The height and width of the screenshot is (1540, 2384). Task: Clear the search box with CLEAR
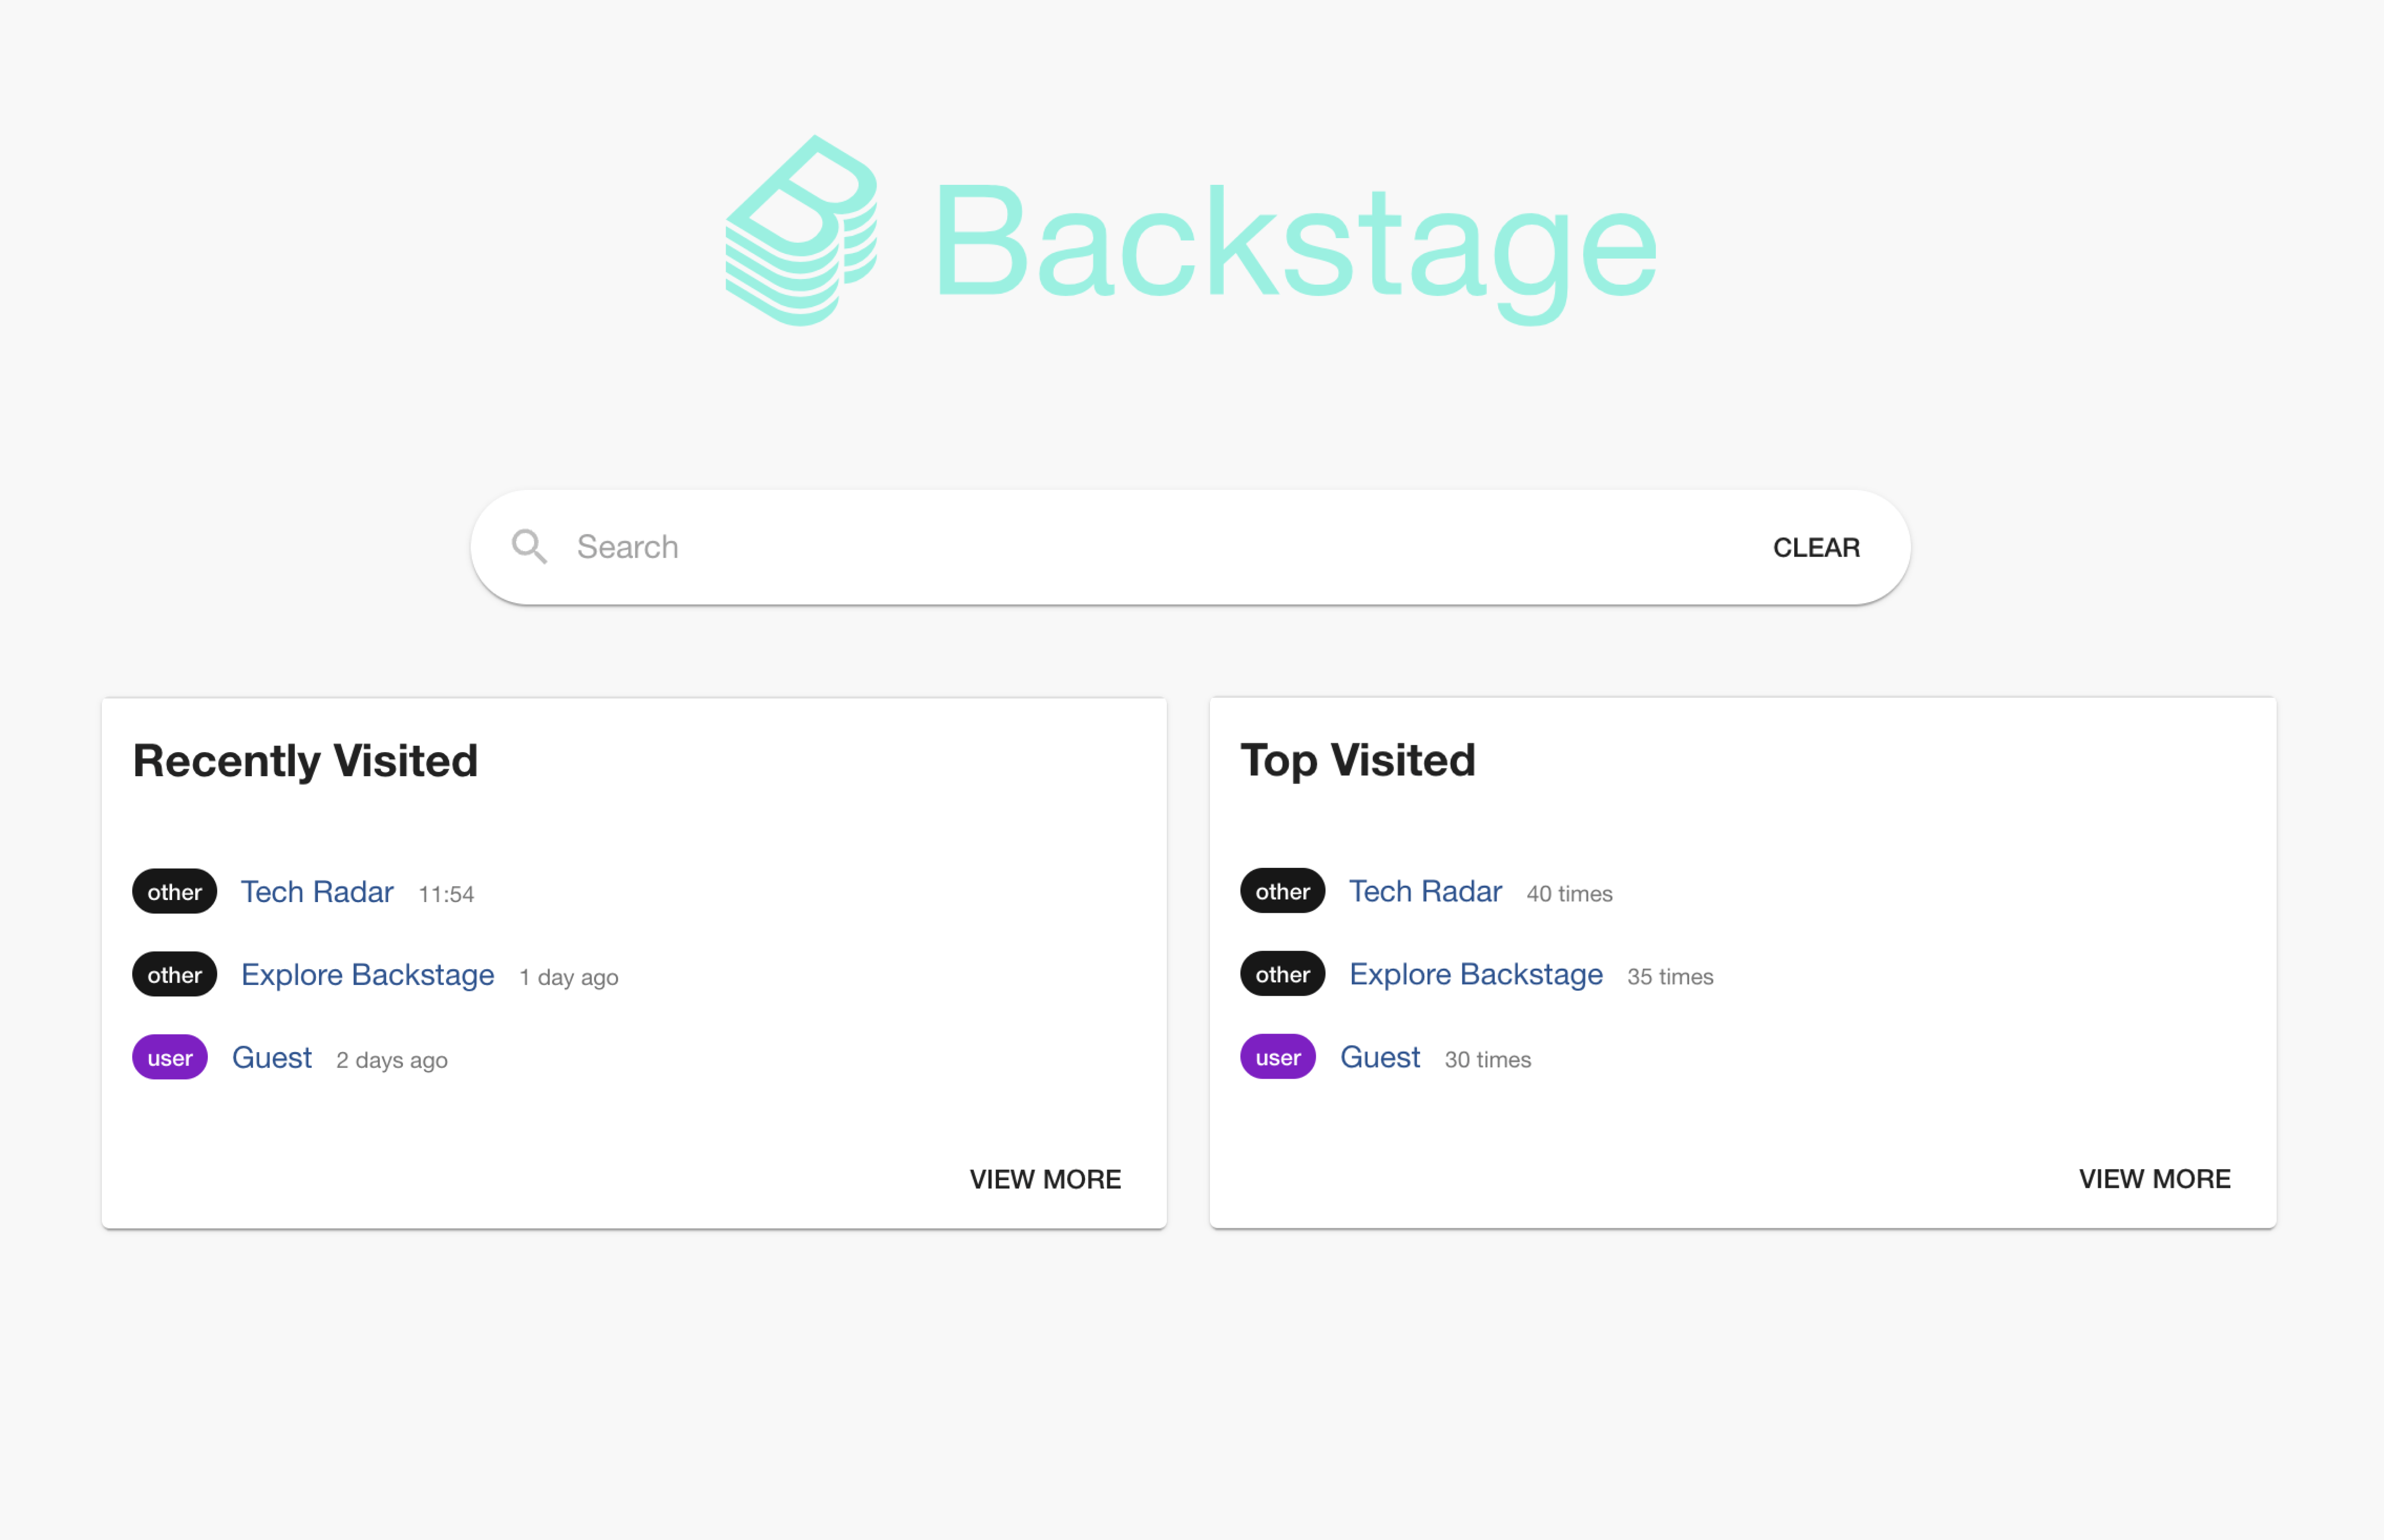tap(1816, 547)
